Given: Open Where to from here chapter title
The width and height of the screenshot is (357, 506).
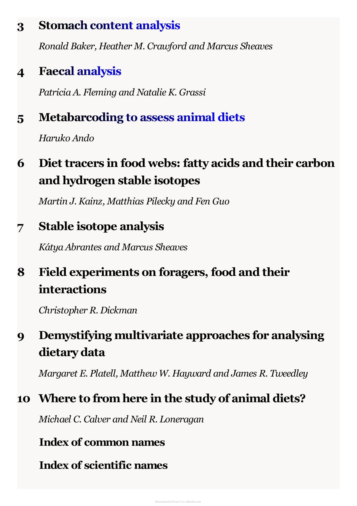Looking at the screenshot, I should pyautogui.click(x=172, y=398).
